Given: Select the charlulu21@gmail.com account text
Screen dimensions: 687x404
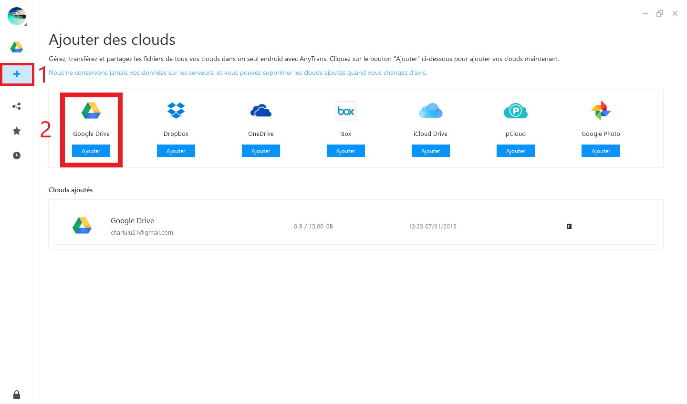Looking at the screenshot, I should (142, 233).
